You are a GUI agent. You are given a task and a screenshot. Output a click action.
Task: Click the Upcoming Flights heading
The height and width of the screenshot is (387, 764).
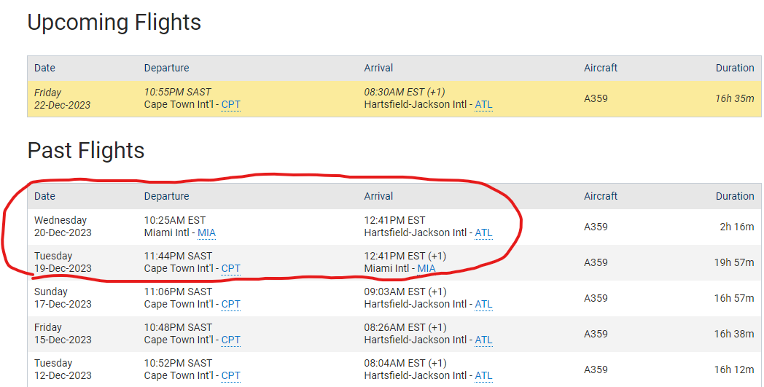114,23
